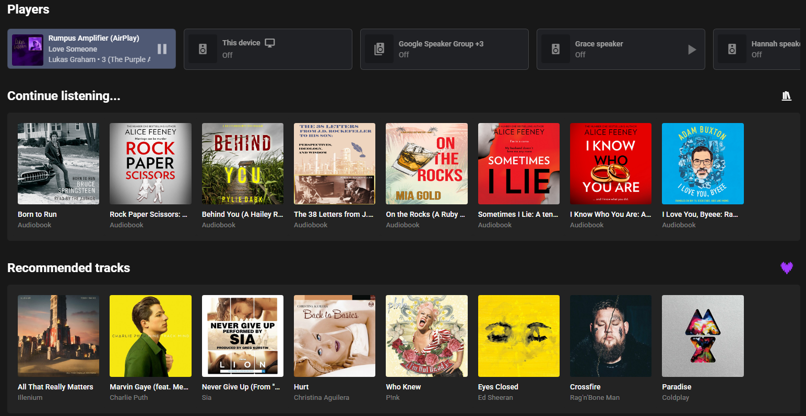Screen dimensions: 806x416
Task: Click the purple heart icon for Recommended tracks
Action: 786,268
